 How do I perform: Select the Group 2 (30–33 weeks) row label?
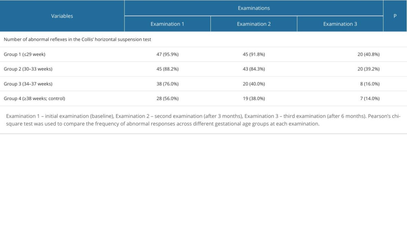coord(28,69)
